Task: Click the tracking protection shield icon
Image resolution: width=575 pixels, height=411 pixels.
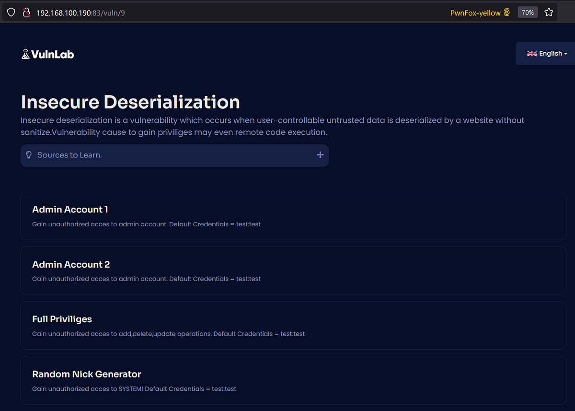Action: pos(11,12)
